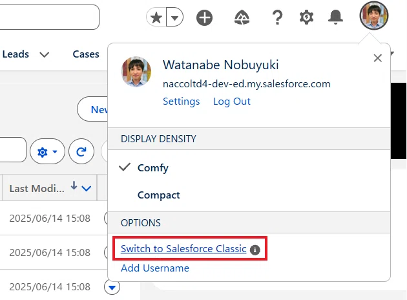Click the user avatar in header
The image size is (407, 300).
click(374, 16)
